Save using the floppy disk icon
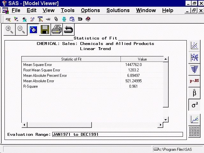Screen dimensions: 204x153 tap(44, 30)
